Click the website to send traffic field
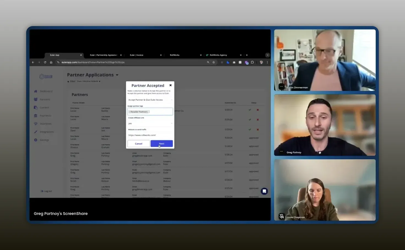The height and width of the screenshot is (250, 405). [150, 135]
